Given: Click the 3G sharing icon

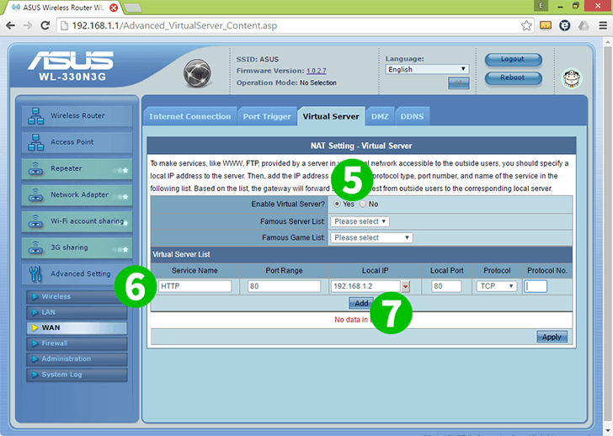Looking at the screenshot, I should coord(35,247).
